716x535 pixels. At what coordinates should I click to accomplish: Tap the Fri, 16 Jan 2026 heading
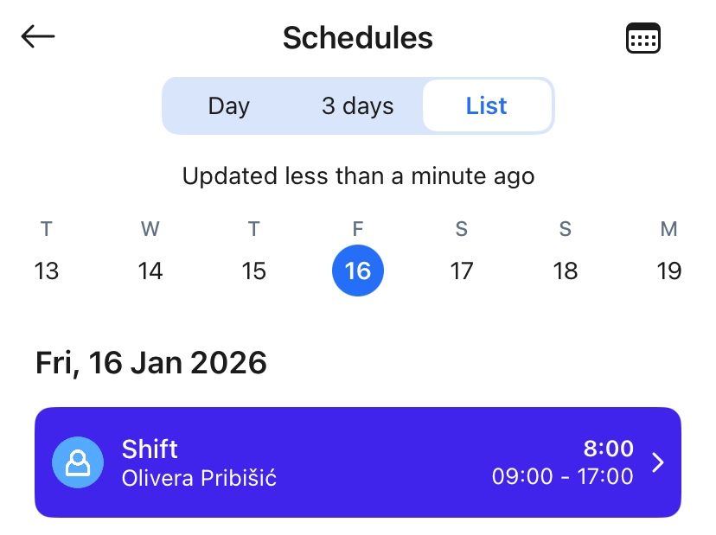click(x=150, y=362)
